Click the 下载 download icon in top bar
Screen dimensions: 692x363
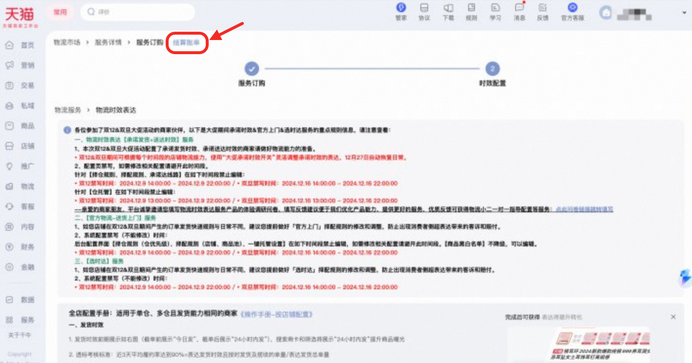[x=448, y=8]
